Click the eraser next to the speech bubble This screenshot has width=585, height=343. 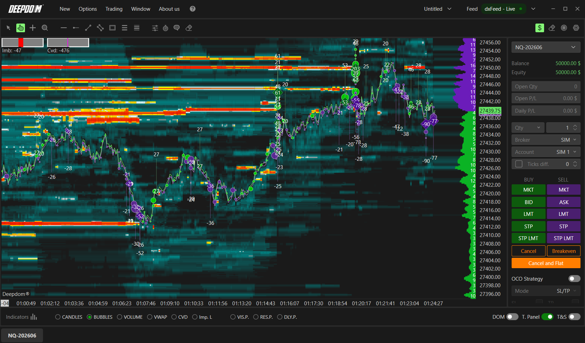pos(189,28)
